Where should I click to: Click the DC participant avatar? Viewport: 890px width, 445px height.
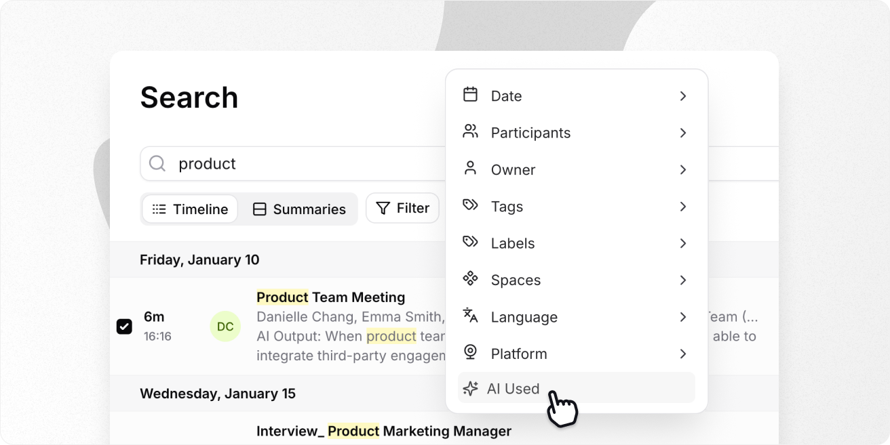point(225,326)
